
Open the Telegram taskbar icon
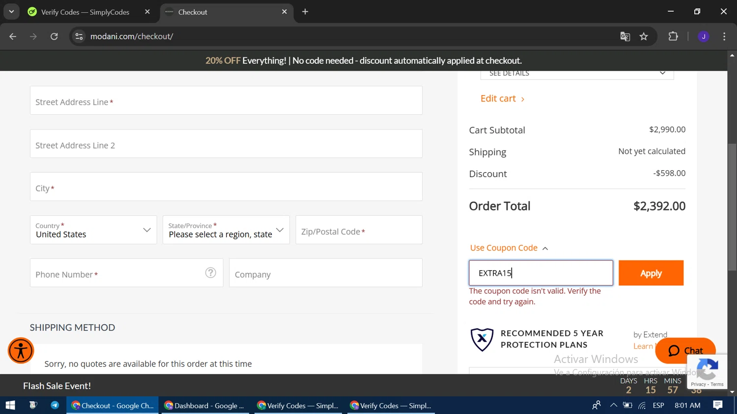pyautogui.click(x=55, y=405)
